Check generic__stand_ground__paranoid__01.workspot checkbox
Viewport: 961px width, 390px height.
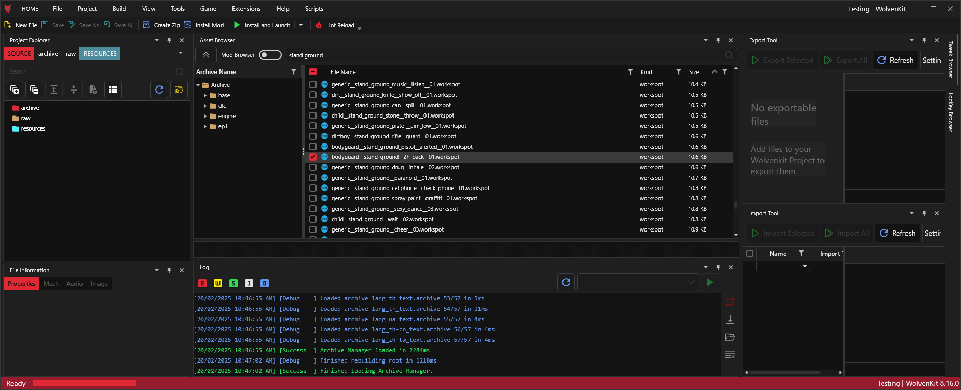click(x=313, y=178)
